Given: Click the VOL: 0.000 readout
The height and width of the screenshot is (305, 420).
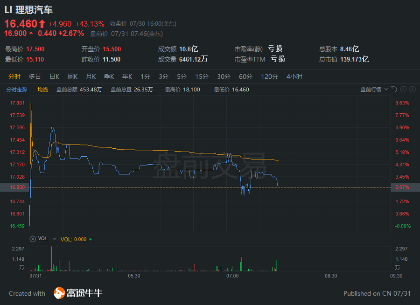Looking at the screenshot, I should click(73, 239).
